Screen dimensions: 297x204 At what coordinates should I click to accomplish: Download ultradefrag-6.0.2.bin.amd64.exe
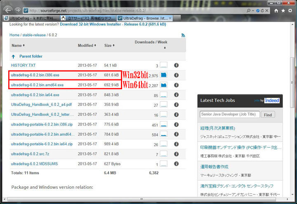pyautogui.click(x=37, y=85)
